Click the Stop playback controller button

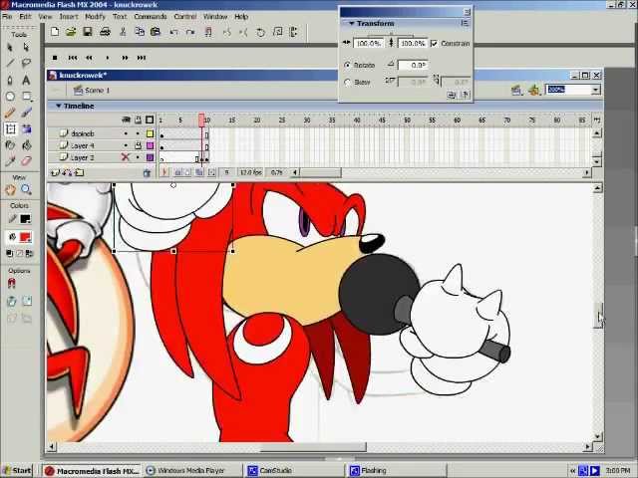click(x=55, y=58)
